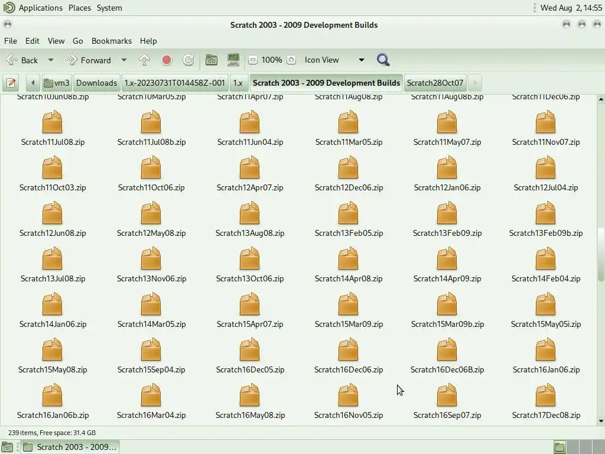The width and height of the screenshot is (605, 454).
Task: Jump to Scratch28Oct07 path button
Action: (x=435, y=83)
